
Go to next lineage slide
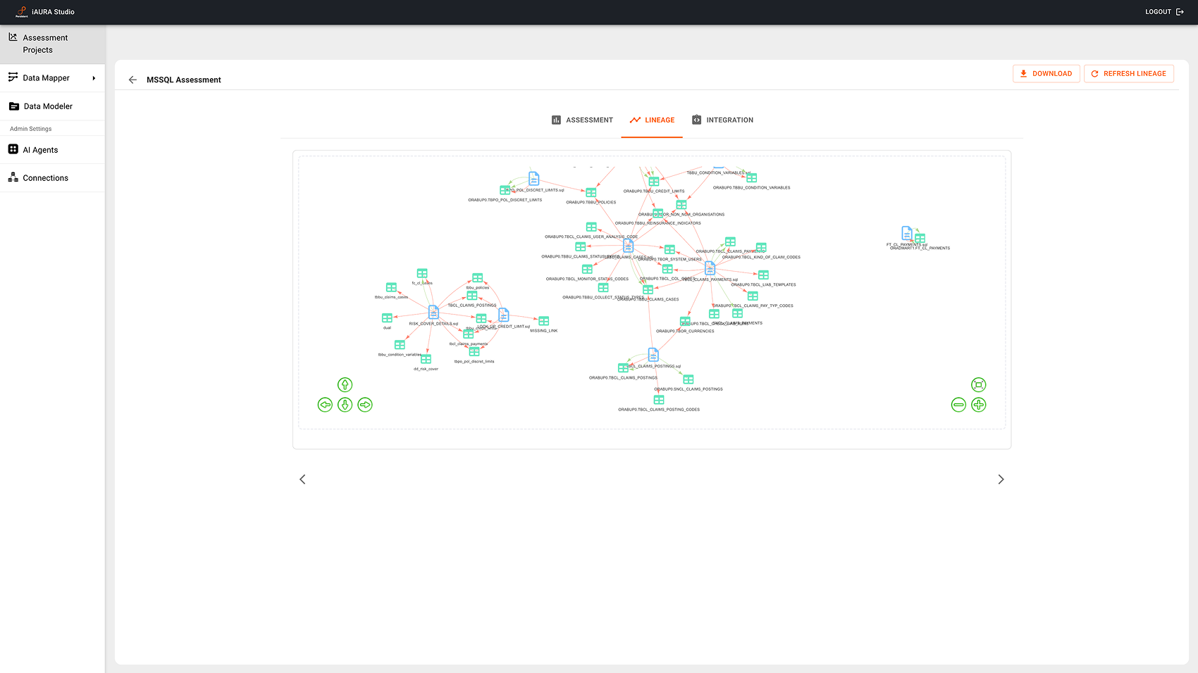pyautogui.click(x=1001, y=479)
